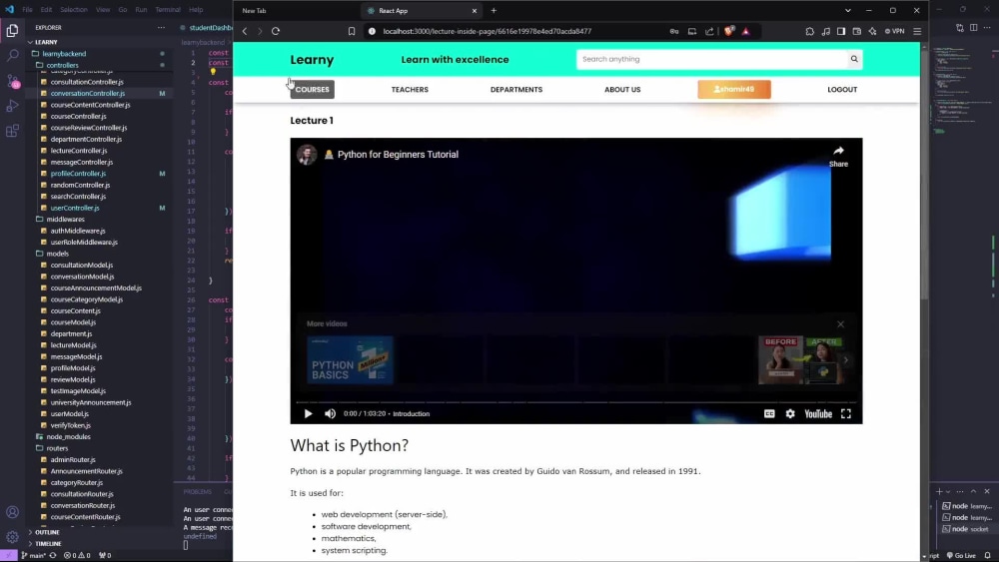Reload the React App page
999x562 pixels.
pyautogui.click(x=276, y=31)
